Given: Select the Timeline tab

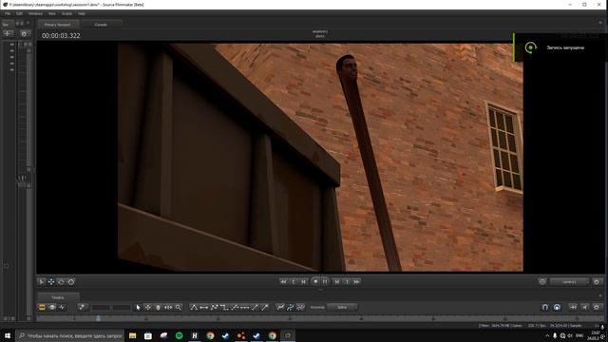Looking at the screenshot, I should (x=58, y=297).
